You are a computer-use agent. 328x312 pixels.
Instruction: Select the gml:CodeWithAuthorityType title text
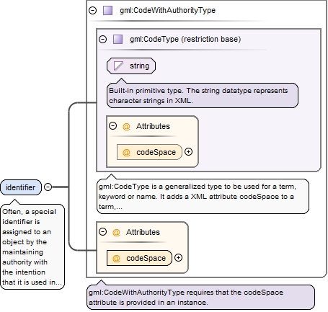(x=168, y=10)
